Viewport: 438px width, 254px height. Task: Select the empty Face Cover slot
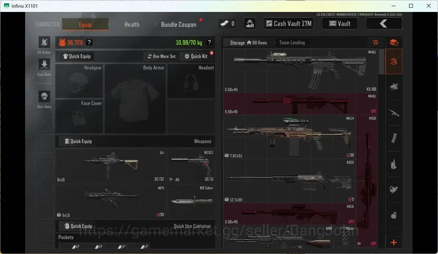[x=79, y=116]
